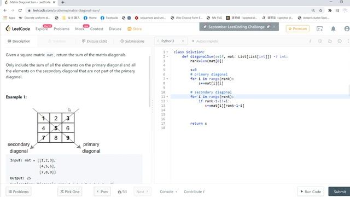The width and height of the screenshot is (350, 197).
Task: Switch to the Solution tab
Action: coord(57,41)
